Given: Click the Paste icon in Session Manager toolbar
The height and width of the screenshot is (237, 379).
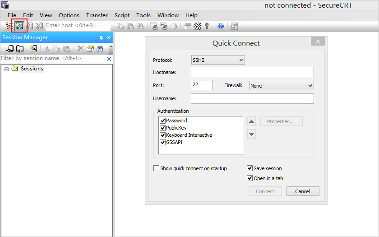Looking at the screenshot, I should click(x=66, y=49).
